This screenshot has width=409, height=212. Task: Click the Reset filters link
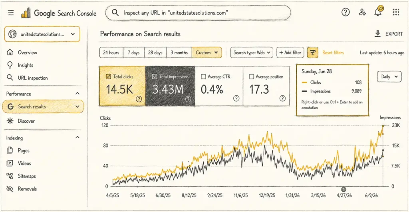tap(333, 53)
